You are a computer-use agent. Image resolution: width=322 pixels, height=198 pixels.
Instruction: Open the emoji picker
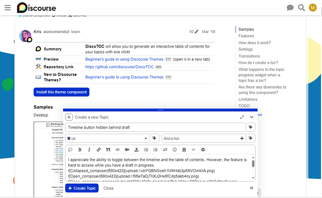pyautogui.click(x=175, y=150)
